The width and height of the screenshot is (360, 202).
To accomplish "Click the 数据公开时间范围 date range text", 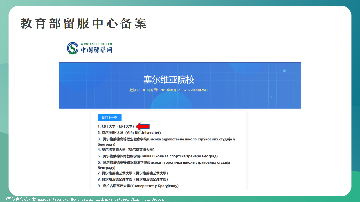I will 169,90.
